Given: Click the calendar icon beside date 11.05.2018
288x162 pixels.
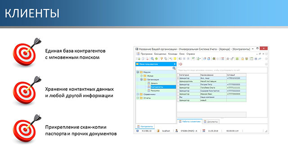Looking at the screenshot, I should click(x=204, y=131).
